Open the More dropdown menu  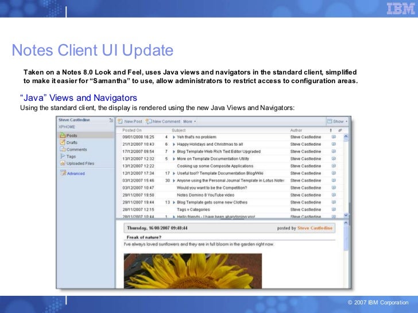189,122
